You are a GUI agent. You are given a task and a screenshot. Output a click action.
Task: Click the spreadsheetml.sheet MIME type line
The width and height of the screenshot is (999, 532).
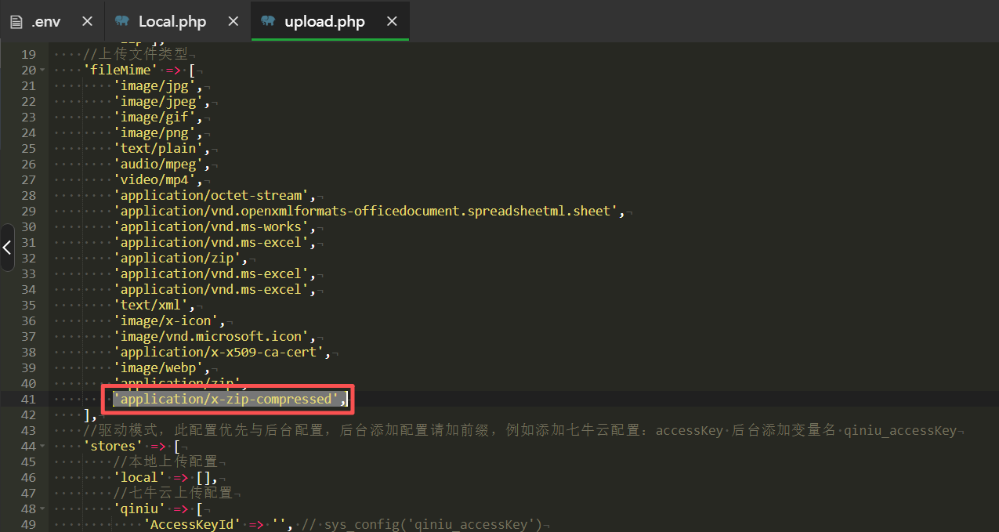point(368,211)
